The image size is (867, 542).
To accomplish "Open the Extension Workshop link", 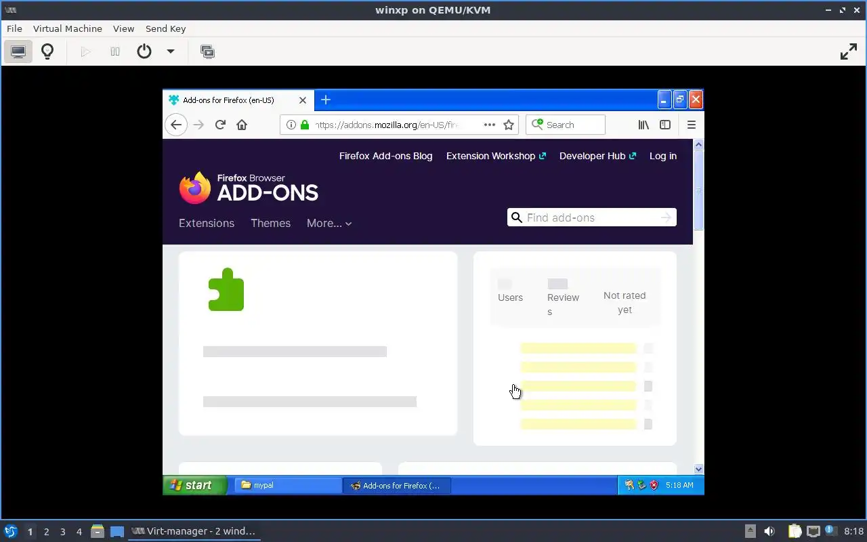I will point(496,156).
